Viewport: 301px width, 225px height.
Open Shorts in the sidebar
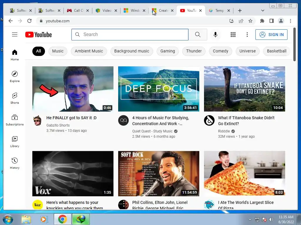click(x=15, y=98)
